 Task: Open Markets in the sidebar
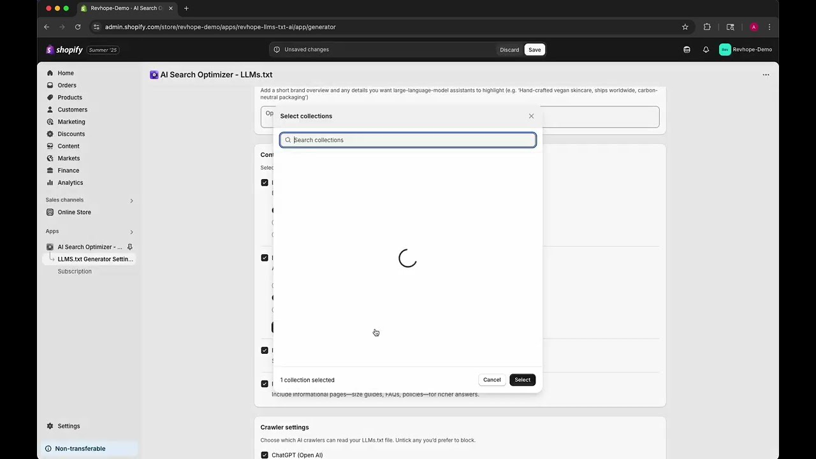tap(68, 158)
